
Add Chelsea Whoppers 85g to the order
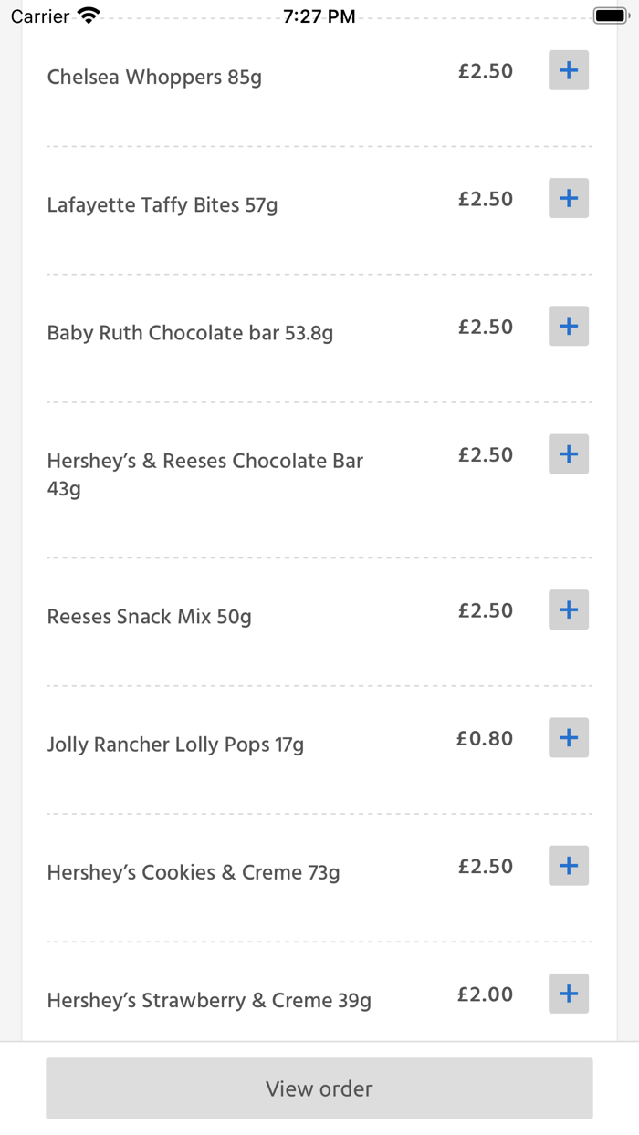pos(568,70)
